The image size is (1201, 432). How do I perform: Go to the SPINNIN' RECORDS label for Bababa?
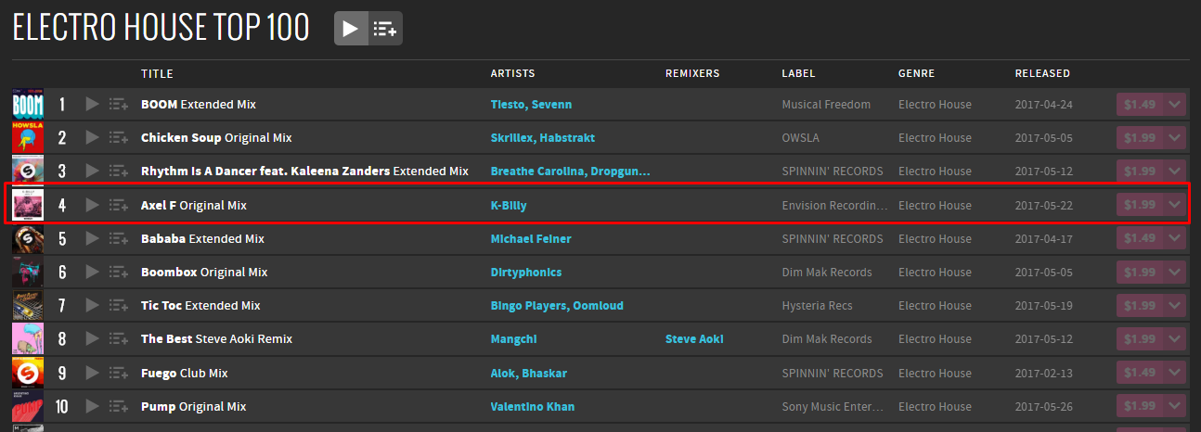coord(833,238)
